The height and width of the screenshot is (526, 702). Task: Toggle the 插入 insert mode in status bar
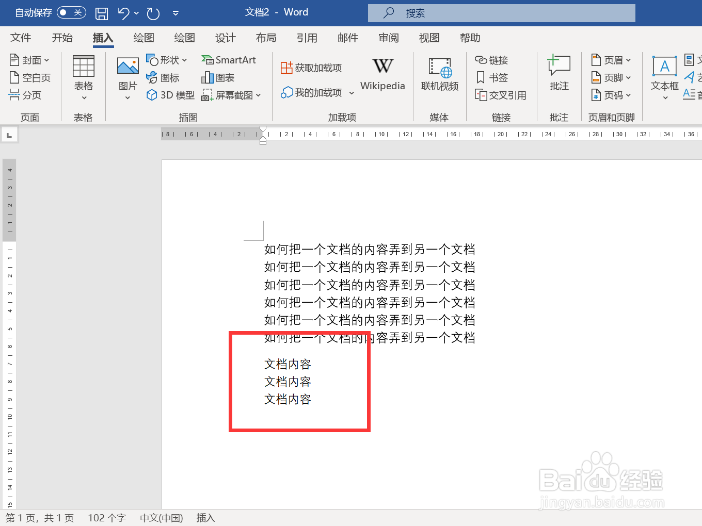click(x=205, y=518)
